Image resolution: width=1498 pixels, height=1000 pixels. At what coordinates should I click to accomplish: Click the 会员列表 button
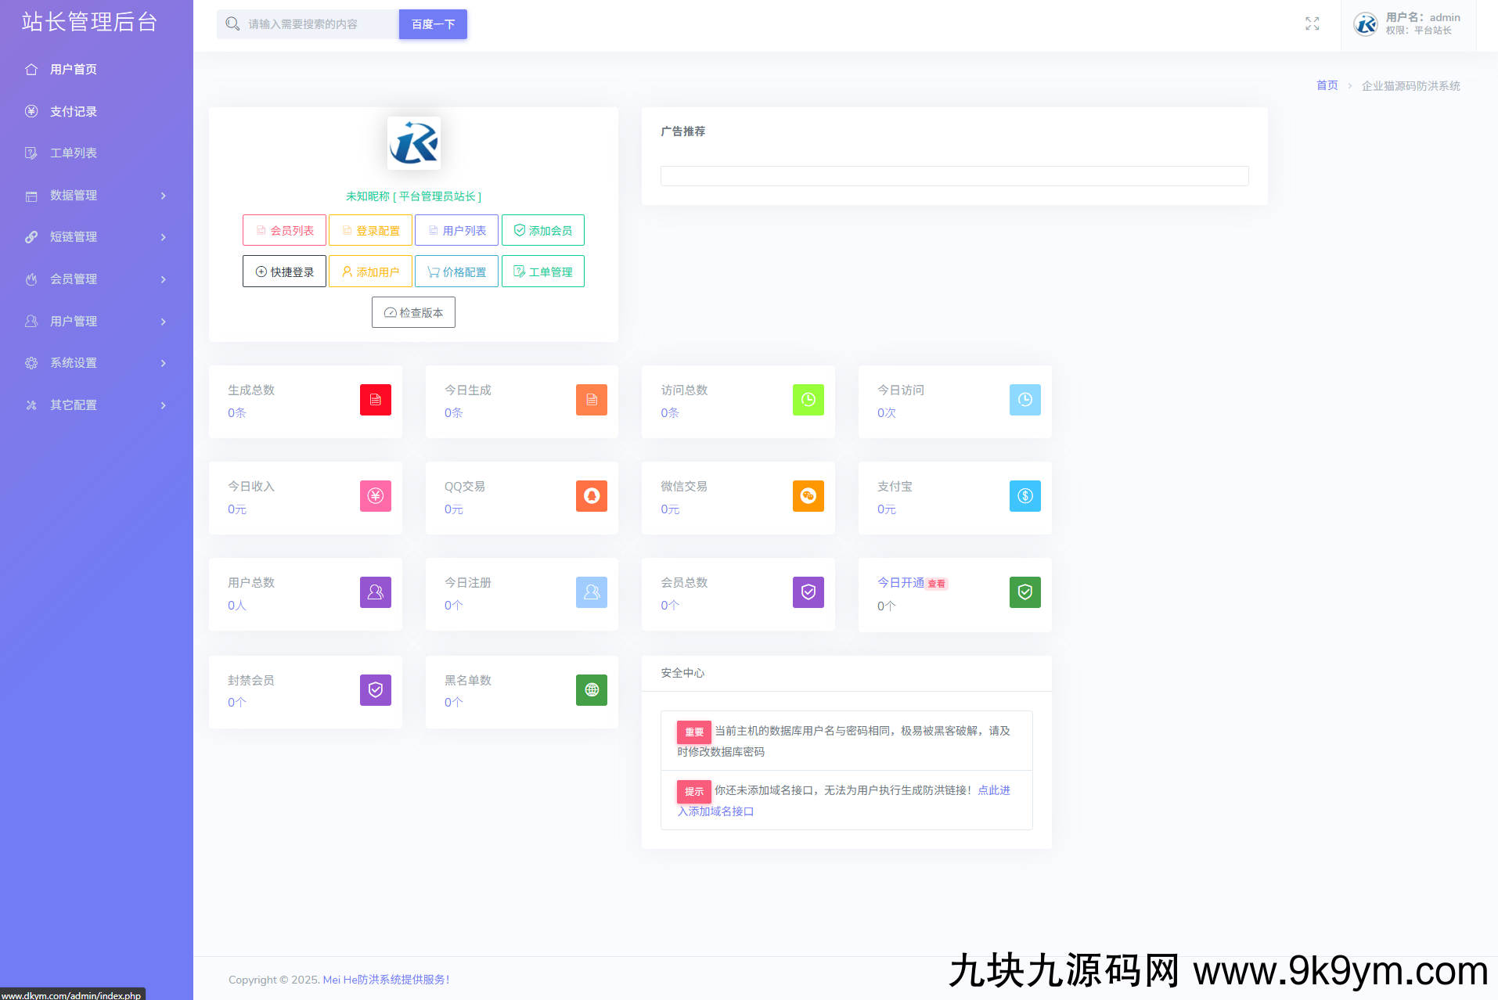(284, 230)
